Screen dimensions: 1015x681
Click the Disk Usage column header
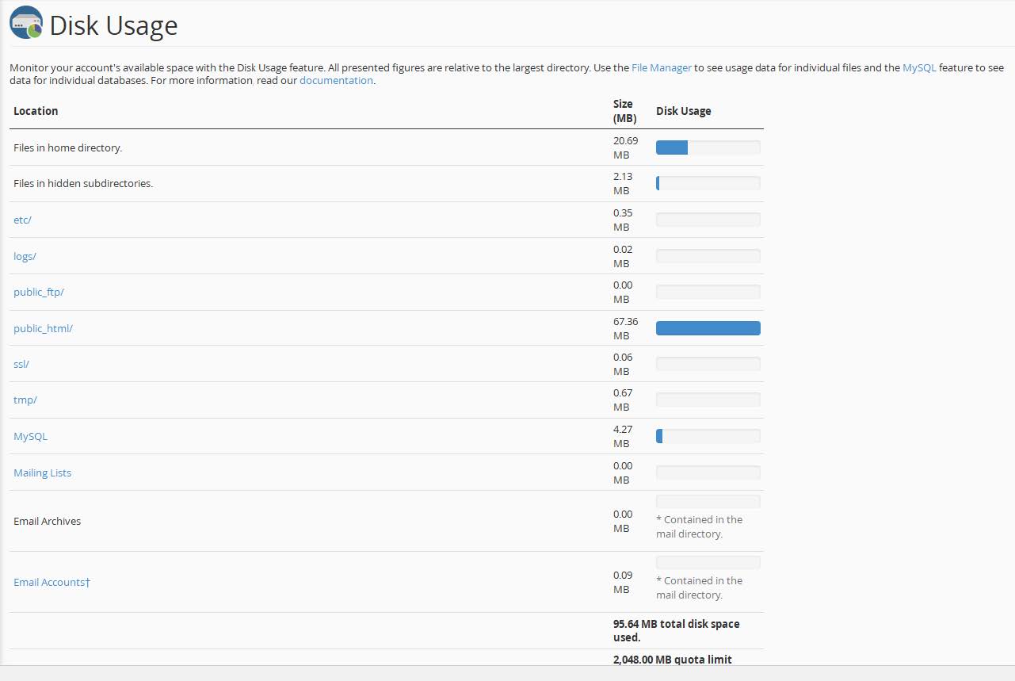tap(683, 111)
